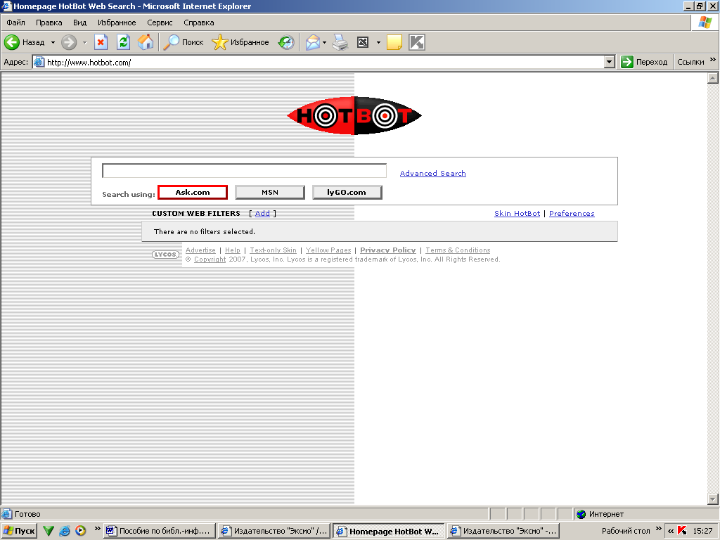Click the Edit page toolbar icon
The width and height of the screenshot is (720, 540).
coord(363,42)
